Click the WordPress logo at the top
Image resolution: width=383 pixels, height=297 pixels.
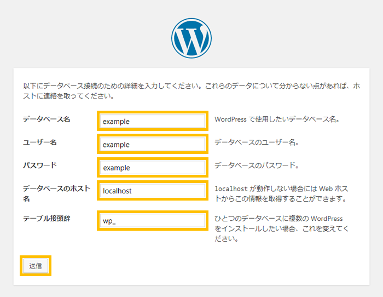[x=191, y=38]
